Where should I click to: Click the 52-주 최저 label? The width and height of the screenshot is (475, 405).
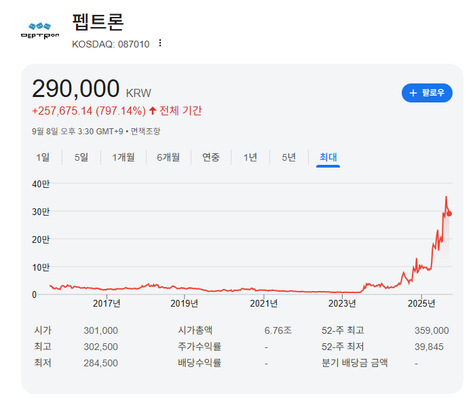point(343,347)
